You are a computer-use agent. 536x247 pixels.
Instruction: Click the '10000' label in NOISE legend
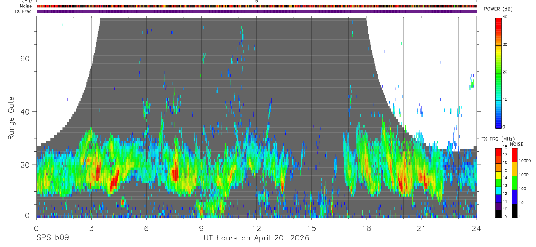point(525,161)
